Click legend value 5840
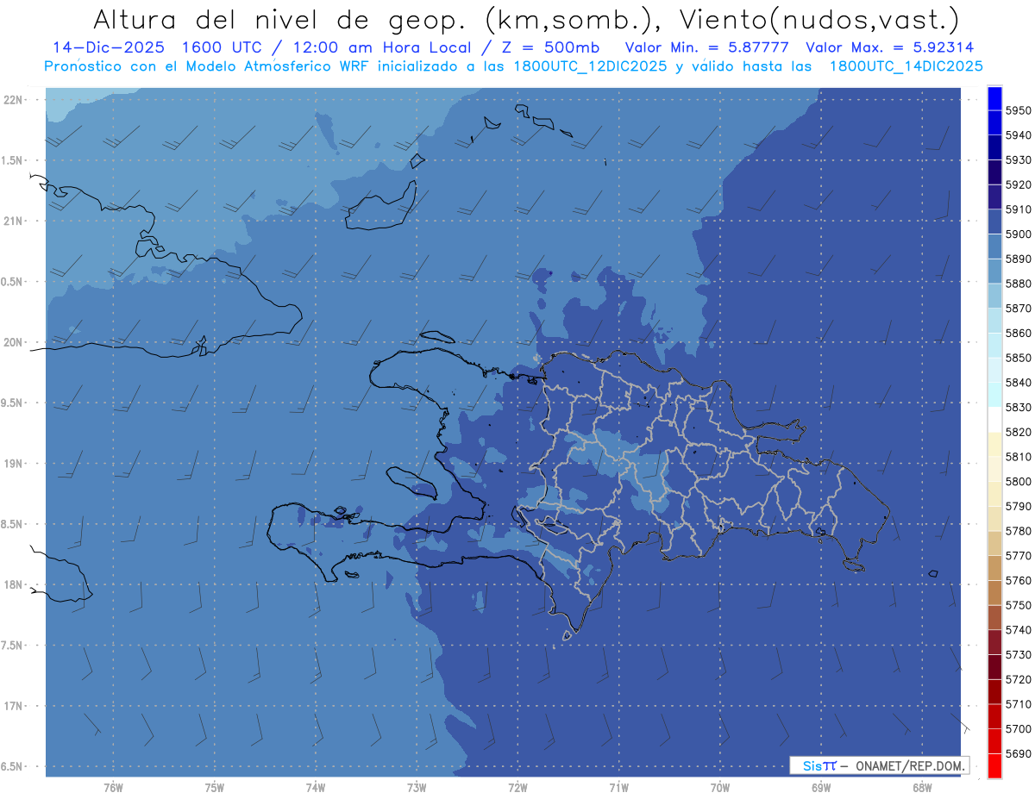Image resolution: width=1035 pixels, height=799 pixels. [1018, 383]
